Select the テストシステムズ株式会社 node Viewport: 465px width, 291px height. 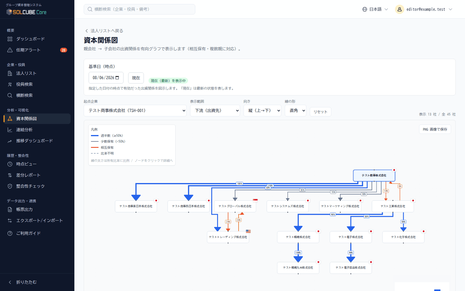(x=288, y=206)
